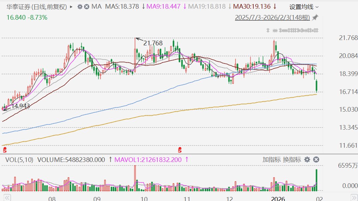Open MA indicator settings gear icon
Viewport: 358px width, 201px height.
click(80, 7)
